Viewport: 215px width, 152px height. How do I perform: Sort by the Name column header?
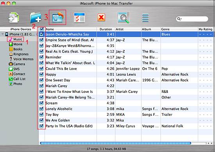pos(71,29)
